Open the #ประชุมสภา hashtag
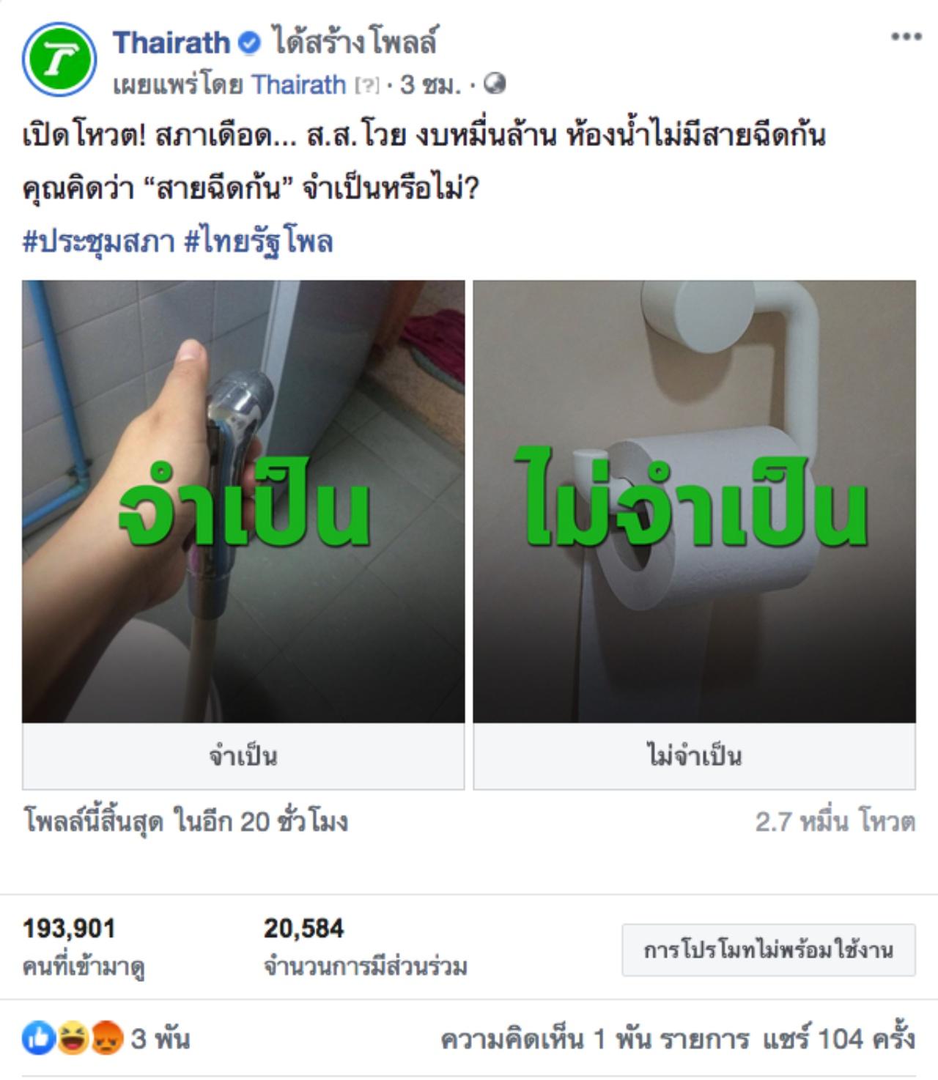 100,242
